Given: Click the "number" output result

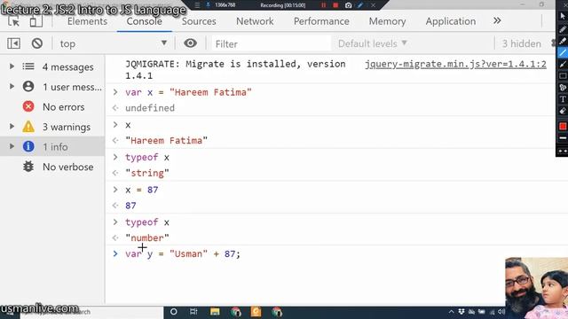Looking at the screenshot, I should point(147,238).
